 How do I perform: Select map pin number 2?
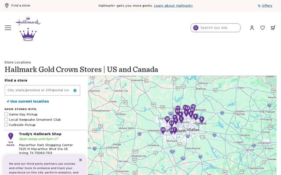click(191, 114)
